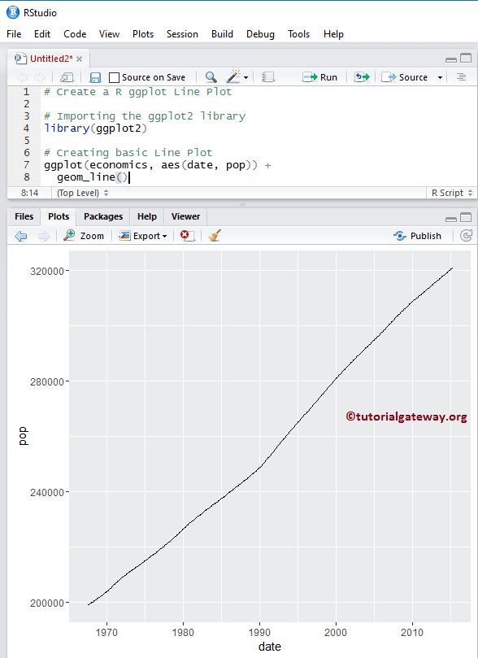478x658 pixels.
Task: Refresh current plot icon
Action: pos(466,235)
